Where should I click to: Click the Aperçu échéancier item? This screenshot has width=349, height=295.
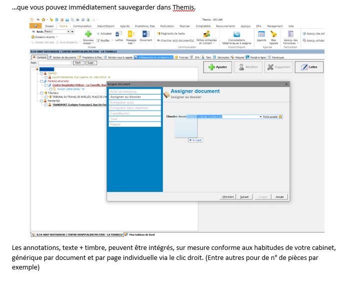[313, 41]
